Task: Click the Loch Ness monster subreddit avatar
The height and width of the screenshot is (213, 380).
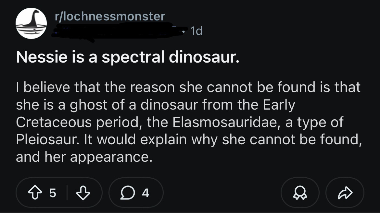Action: tap(32, 24)
